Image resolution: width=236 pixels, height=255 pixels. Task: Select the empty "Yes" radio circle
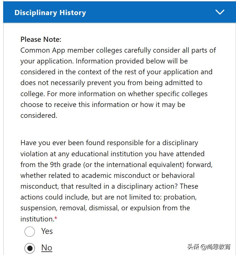tap(30, 232)
